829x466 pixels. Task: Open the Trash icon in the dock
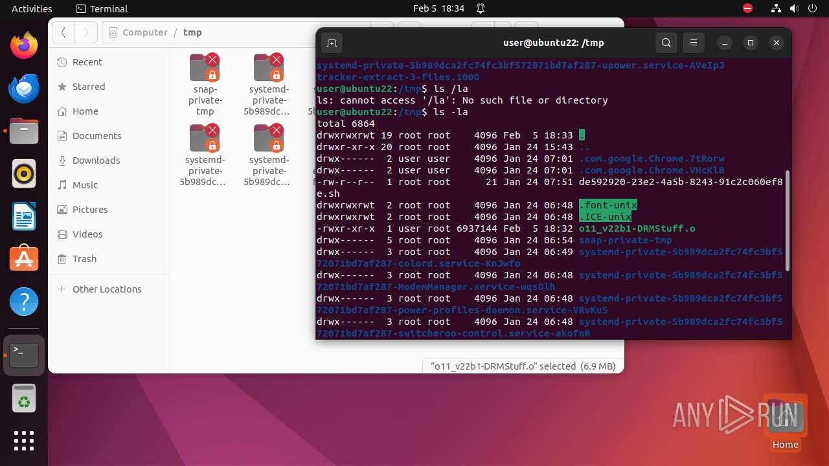24,398
